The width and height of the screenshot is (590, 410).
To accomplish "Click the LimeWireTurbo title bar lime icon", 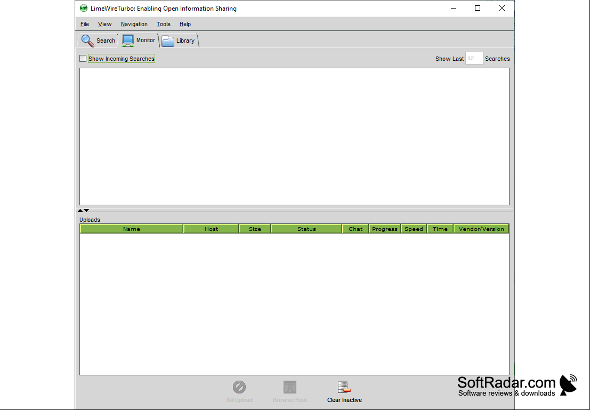I will pyautogui.click(x=84, y=9).
